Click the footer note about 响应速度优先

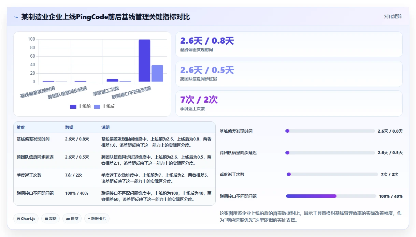[311, 217]
